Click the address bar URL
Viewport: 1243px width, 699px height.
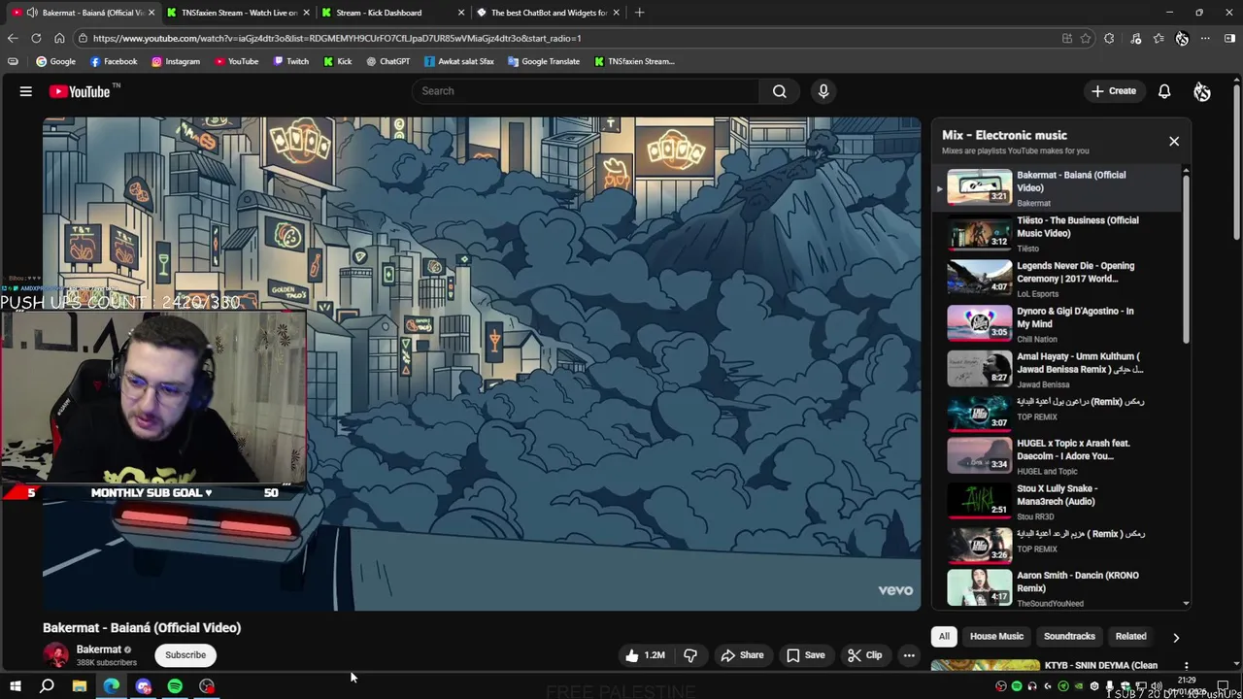[x=337, y=39]
